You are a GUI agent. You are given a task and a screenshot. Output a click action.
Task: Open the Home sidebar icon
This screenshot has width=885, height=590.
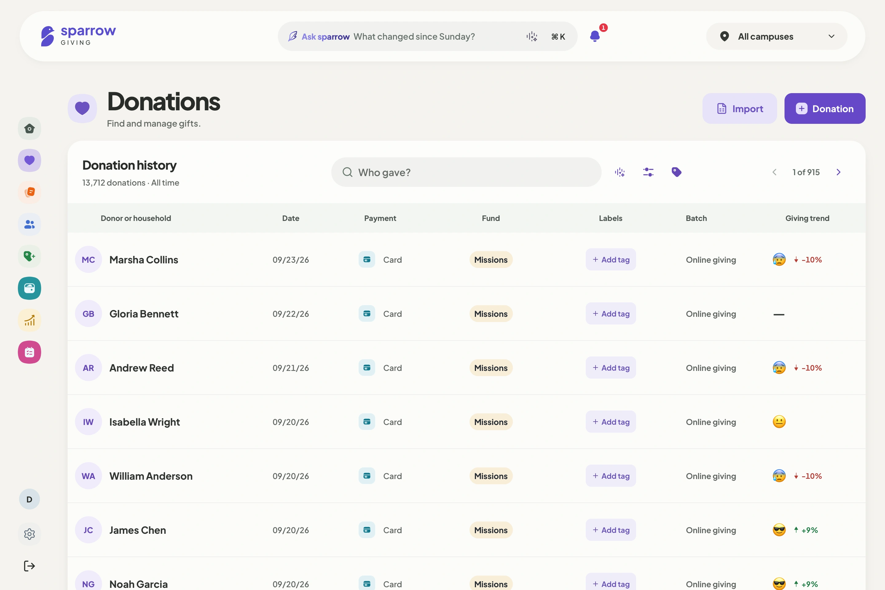(x=29, y=129)
